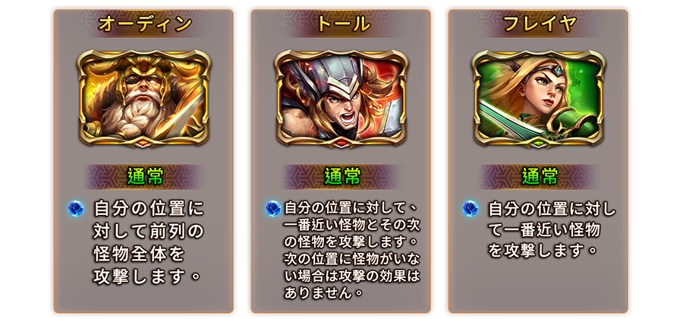Click blue gem icon in Odin card
This screenshot has height=319, width=683.
(76, 208)
